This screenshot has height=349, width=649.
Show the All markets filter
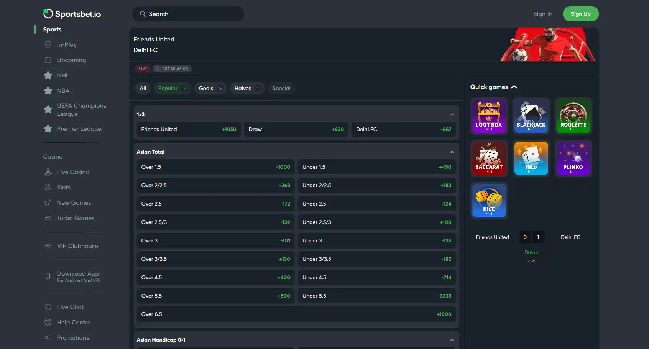pyautogui.click(x=143, y=88)
